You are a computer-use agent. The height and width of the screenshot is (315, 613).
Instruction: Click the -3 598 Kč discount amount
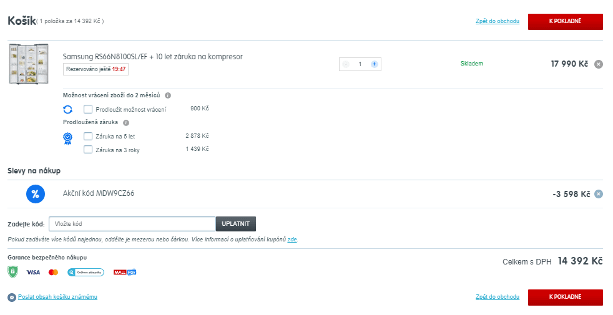coord(571,194)
